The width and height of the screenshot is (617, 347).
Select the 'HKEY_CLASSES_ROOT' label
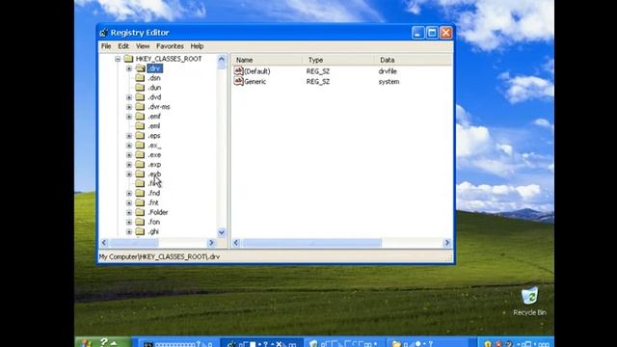(x=169, y=59)
